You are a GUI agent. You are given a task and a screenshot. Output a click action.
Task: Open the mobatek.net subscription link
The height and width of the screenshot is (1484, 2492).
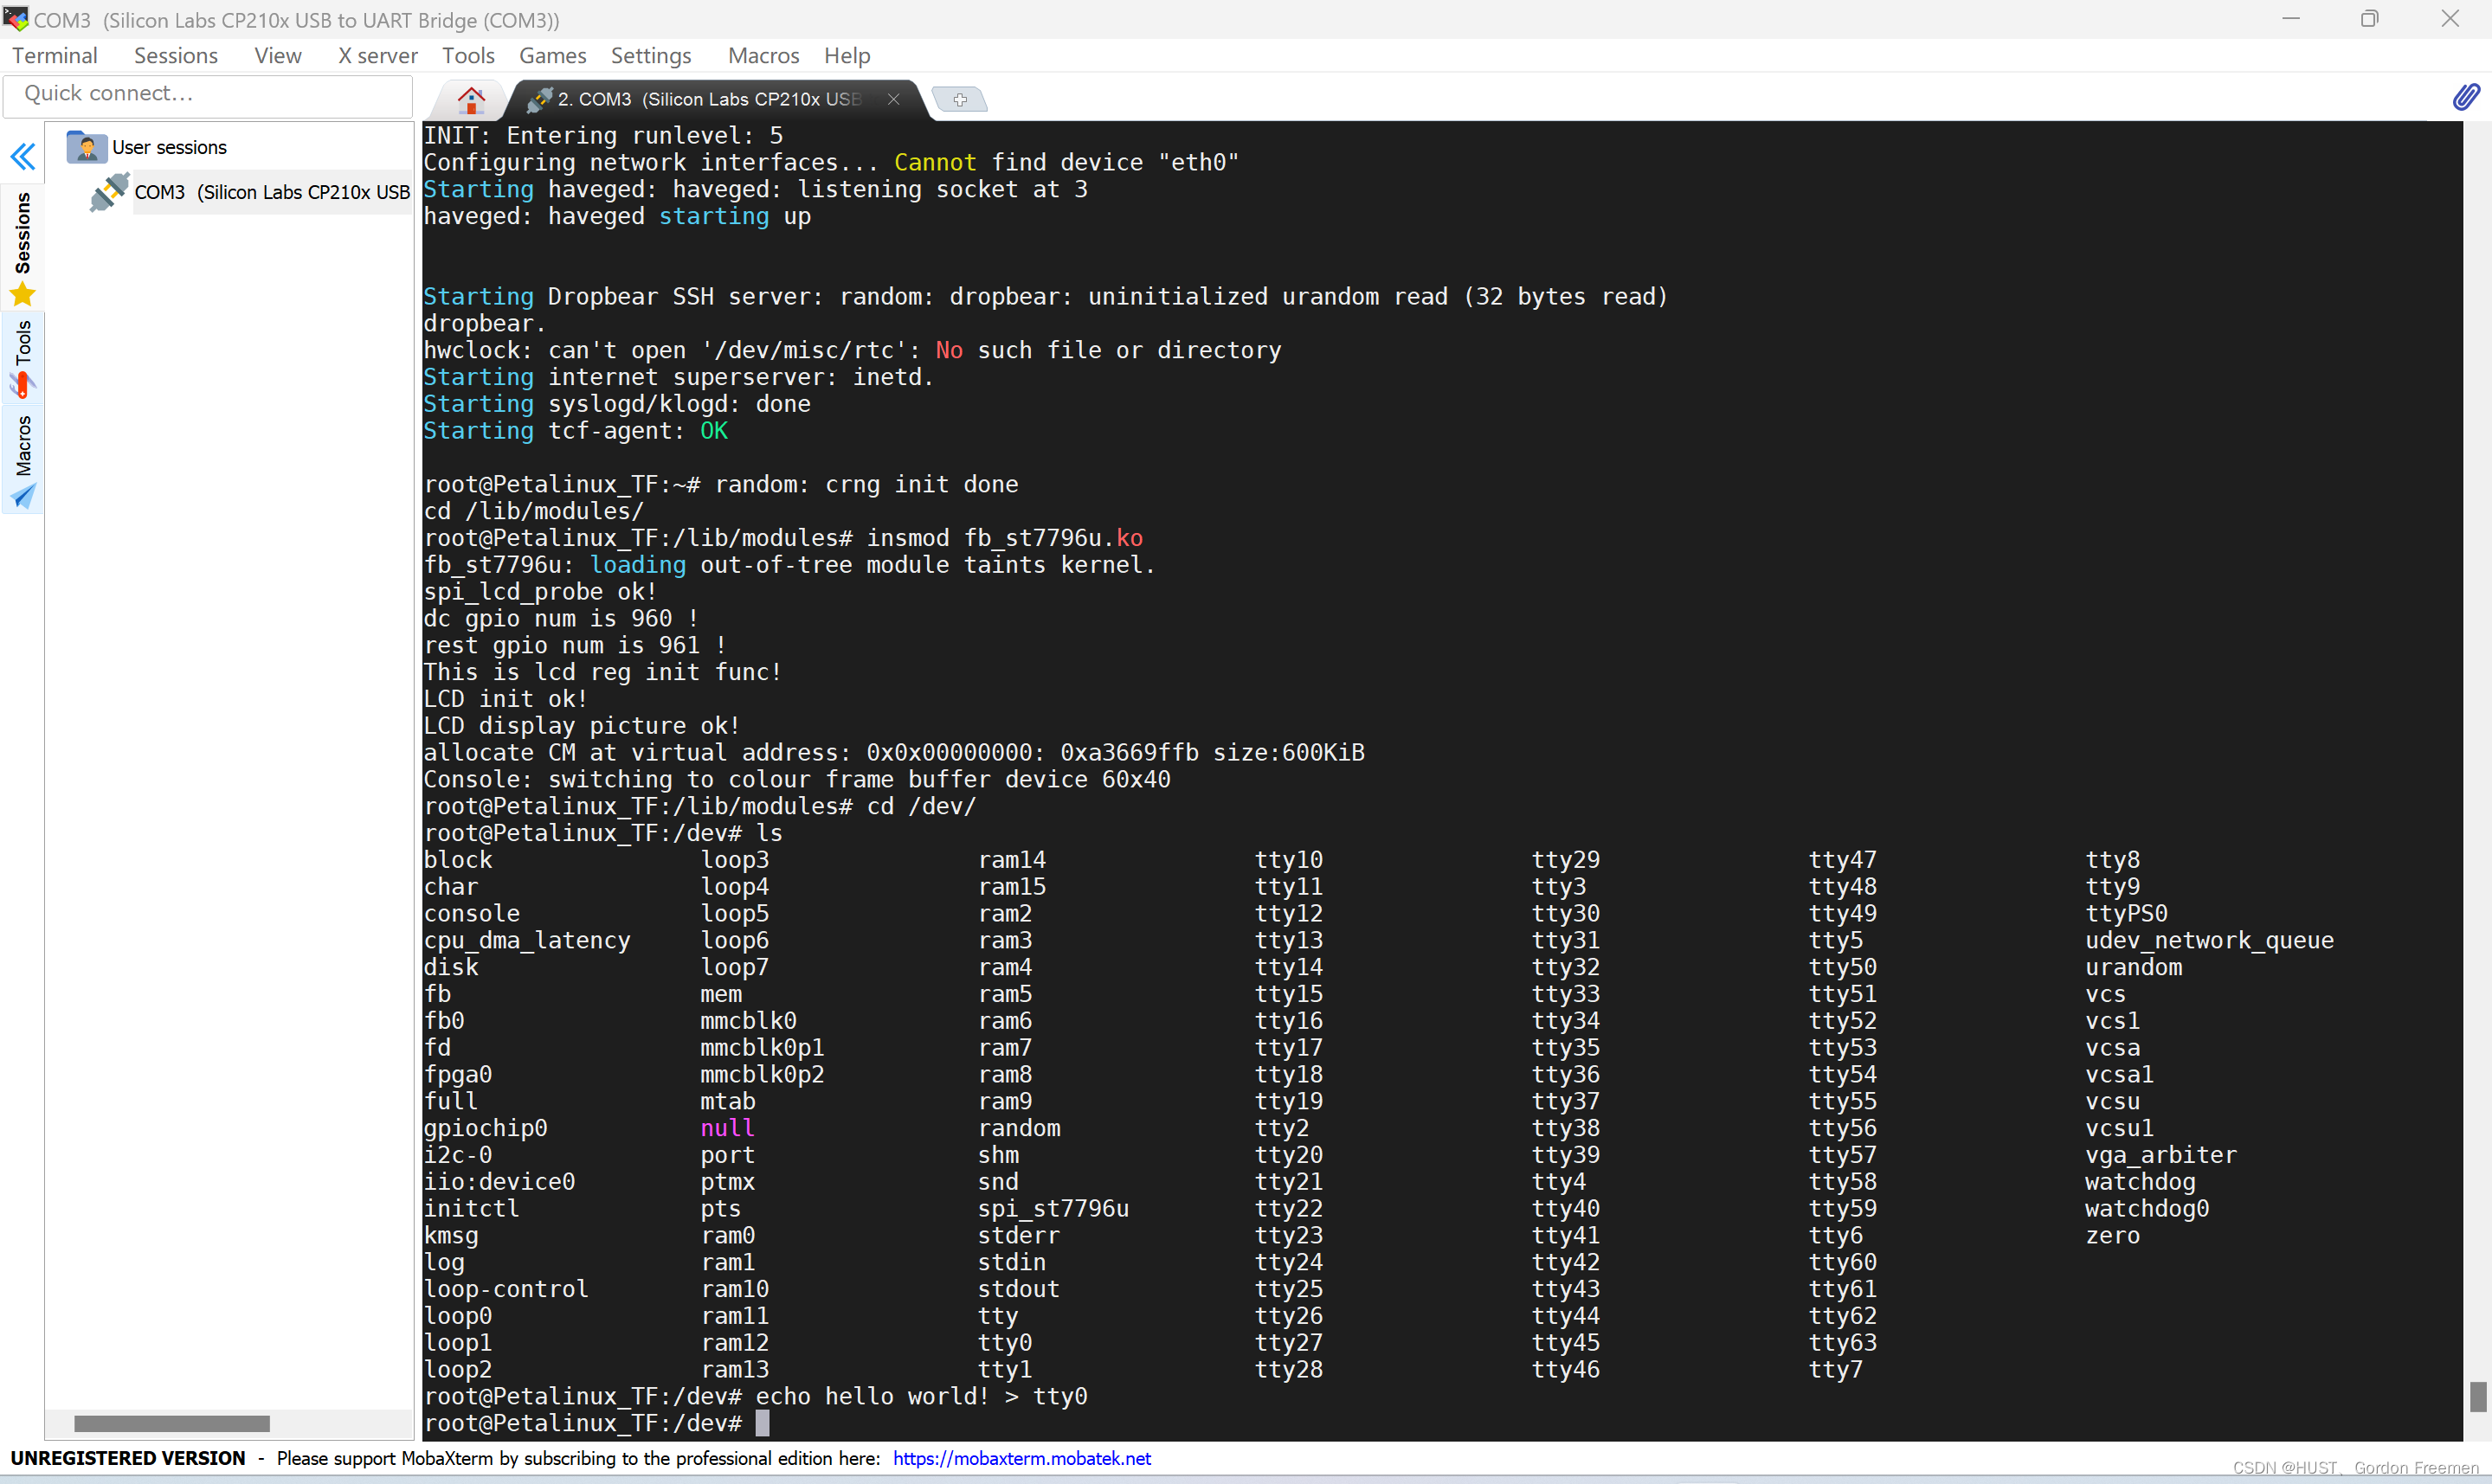point(1021,1459)
